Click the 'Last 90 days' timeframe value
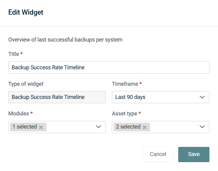218x171 pixels. [x=130, y=97]
